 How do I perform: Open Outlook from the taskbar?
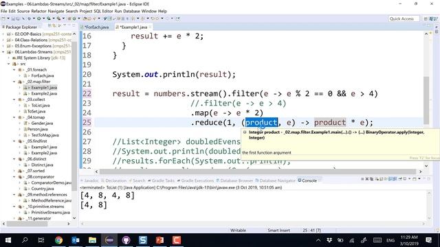click(x=76, y=240)
